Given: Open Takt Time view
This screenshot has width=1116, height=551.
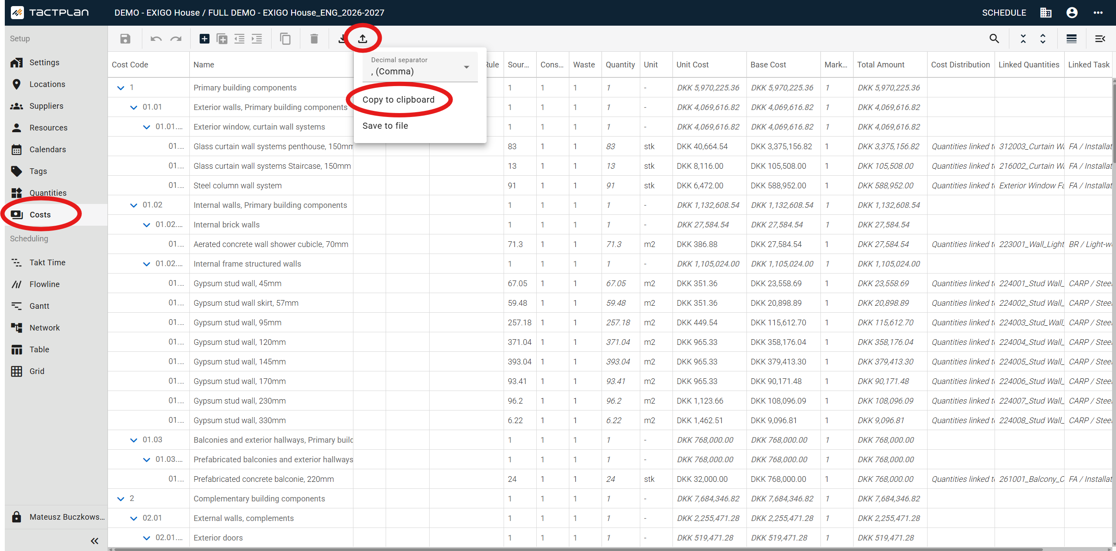Looking at the screenshot, I should coord(56,263).
